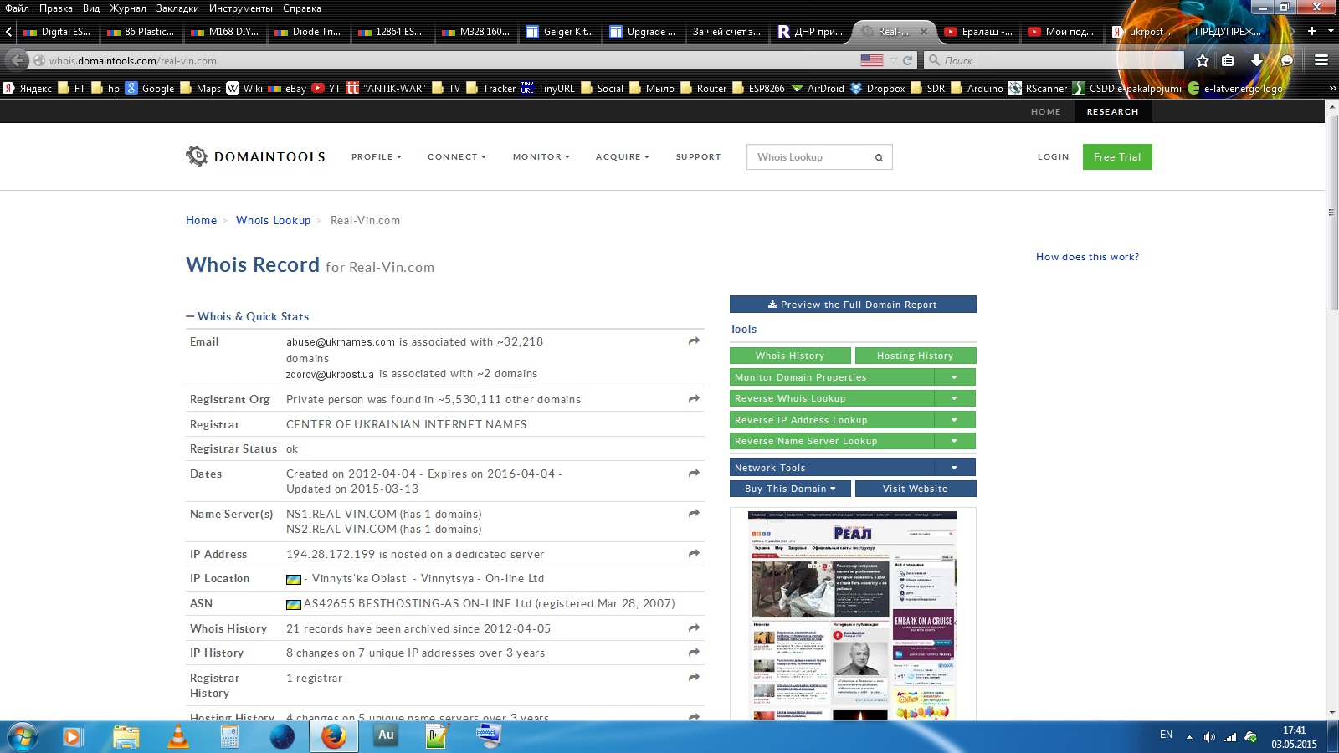Expand the MONITOR navigation dropdown
This screenshot has height=753, width=1339.
click(541, 156)
